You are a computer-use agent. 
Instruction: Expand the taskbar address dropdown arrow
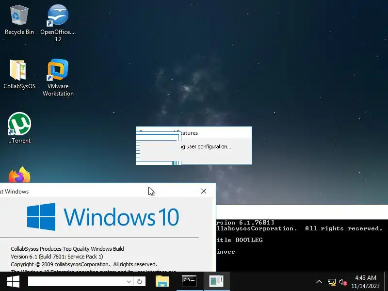click(129, 281)
